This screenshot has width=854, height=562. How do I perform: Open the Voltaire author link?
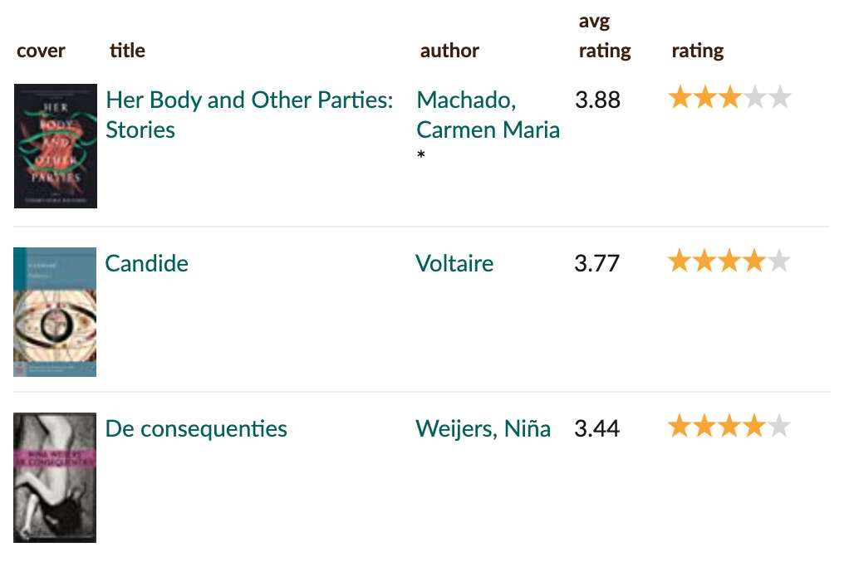454,263
